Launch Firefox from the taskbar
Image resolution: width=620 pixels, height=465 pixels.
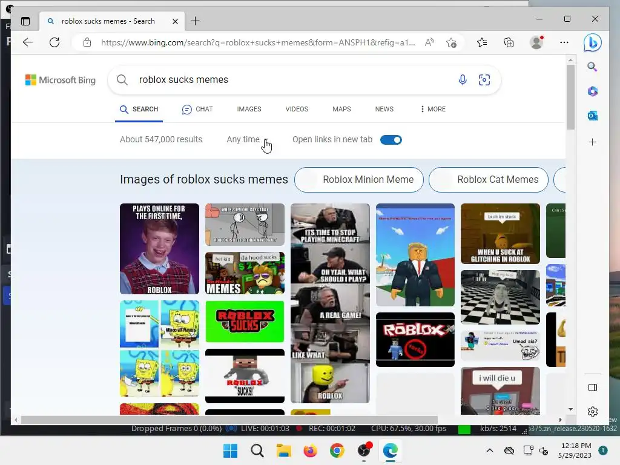[x=311, y=450]
